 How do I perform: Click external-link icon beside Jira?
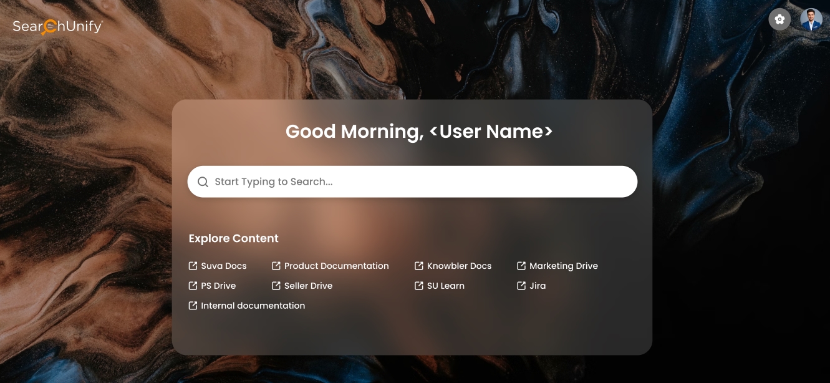point(521,286)
